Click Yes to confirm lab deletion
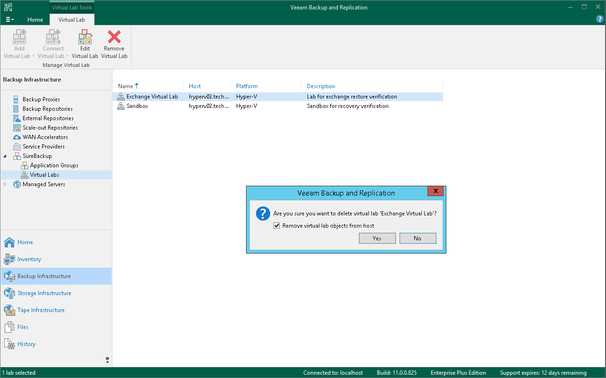Viewport: 606px width, 378px height. (377, 238)
